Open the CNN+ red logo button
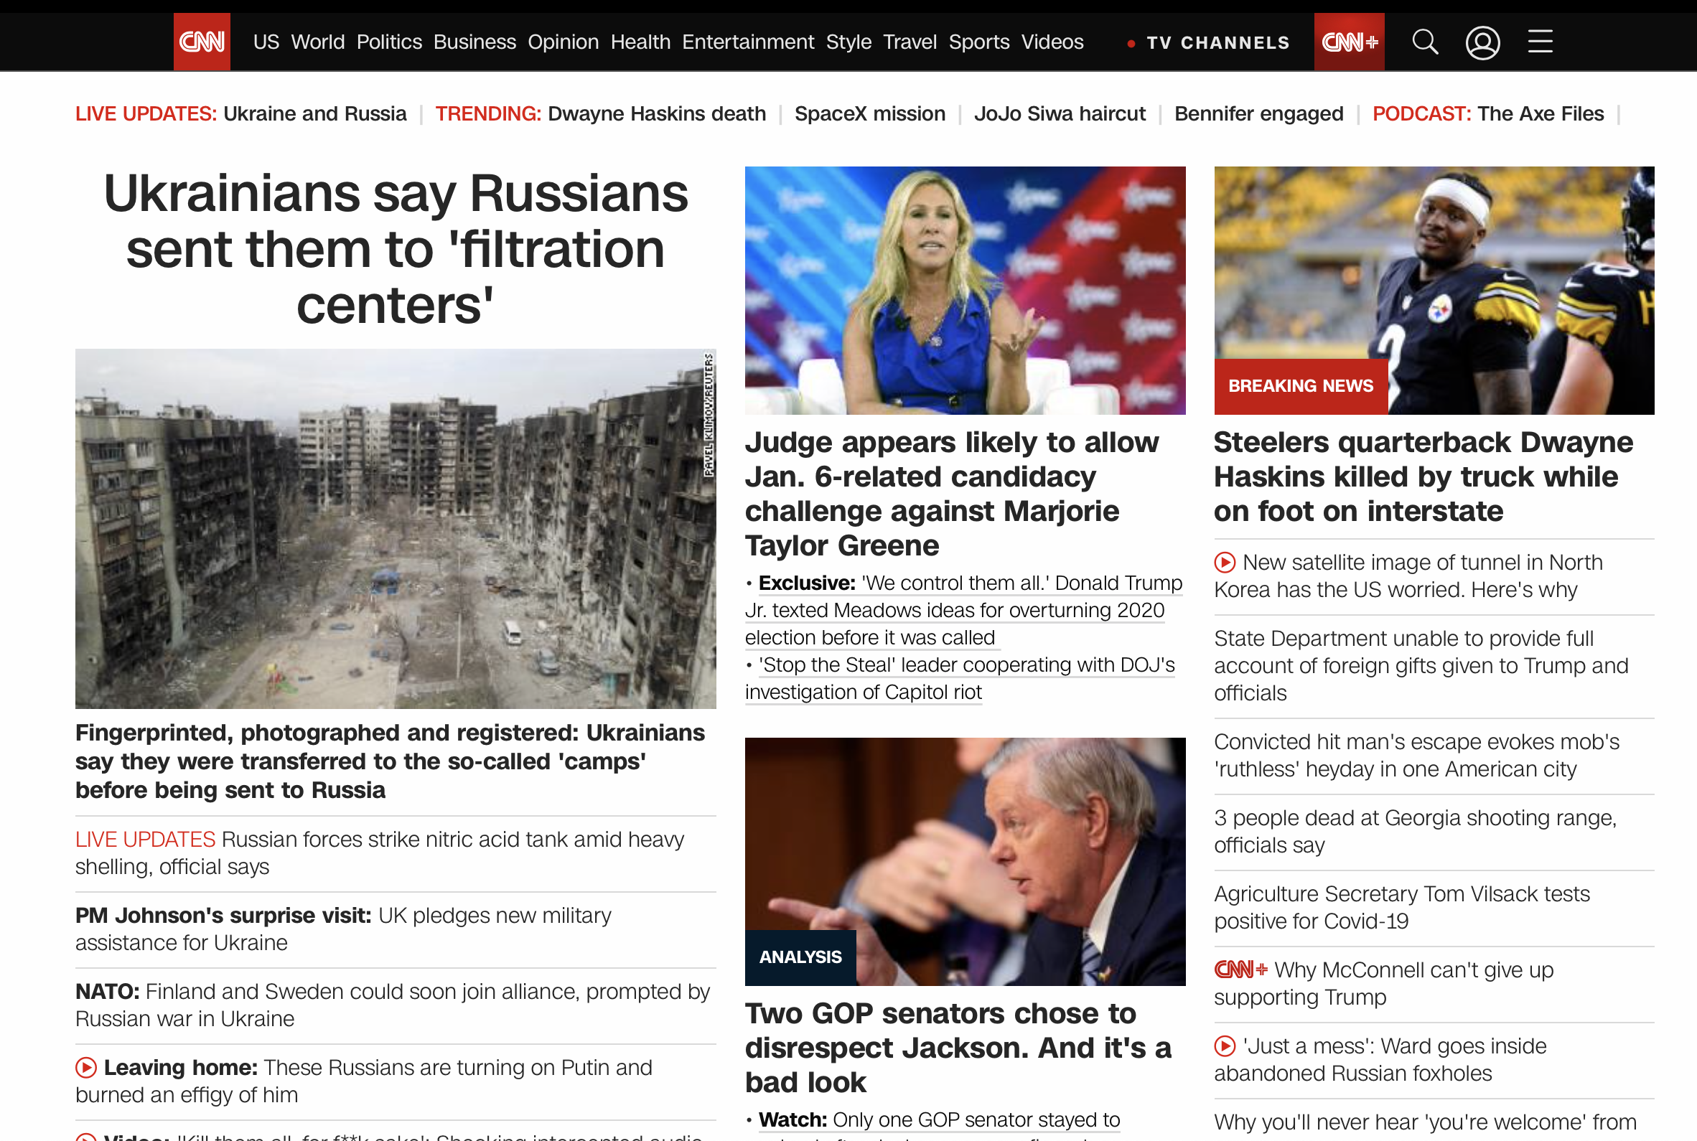The image size is (1697, 1141). (x=1348, y=42)
